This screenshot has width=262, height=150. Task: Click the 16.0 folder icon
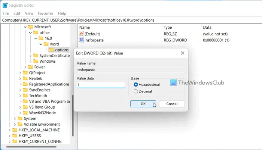(x=41, y=38)
